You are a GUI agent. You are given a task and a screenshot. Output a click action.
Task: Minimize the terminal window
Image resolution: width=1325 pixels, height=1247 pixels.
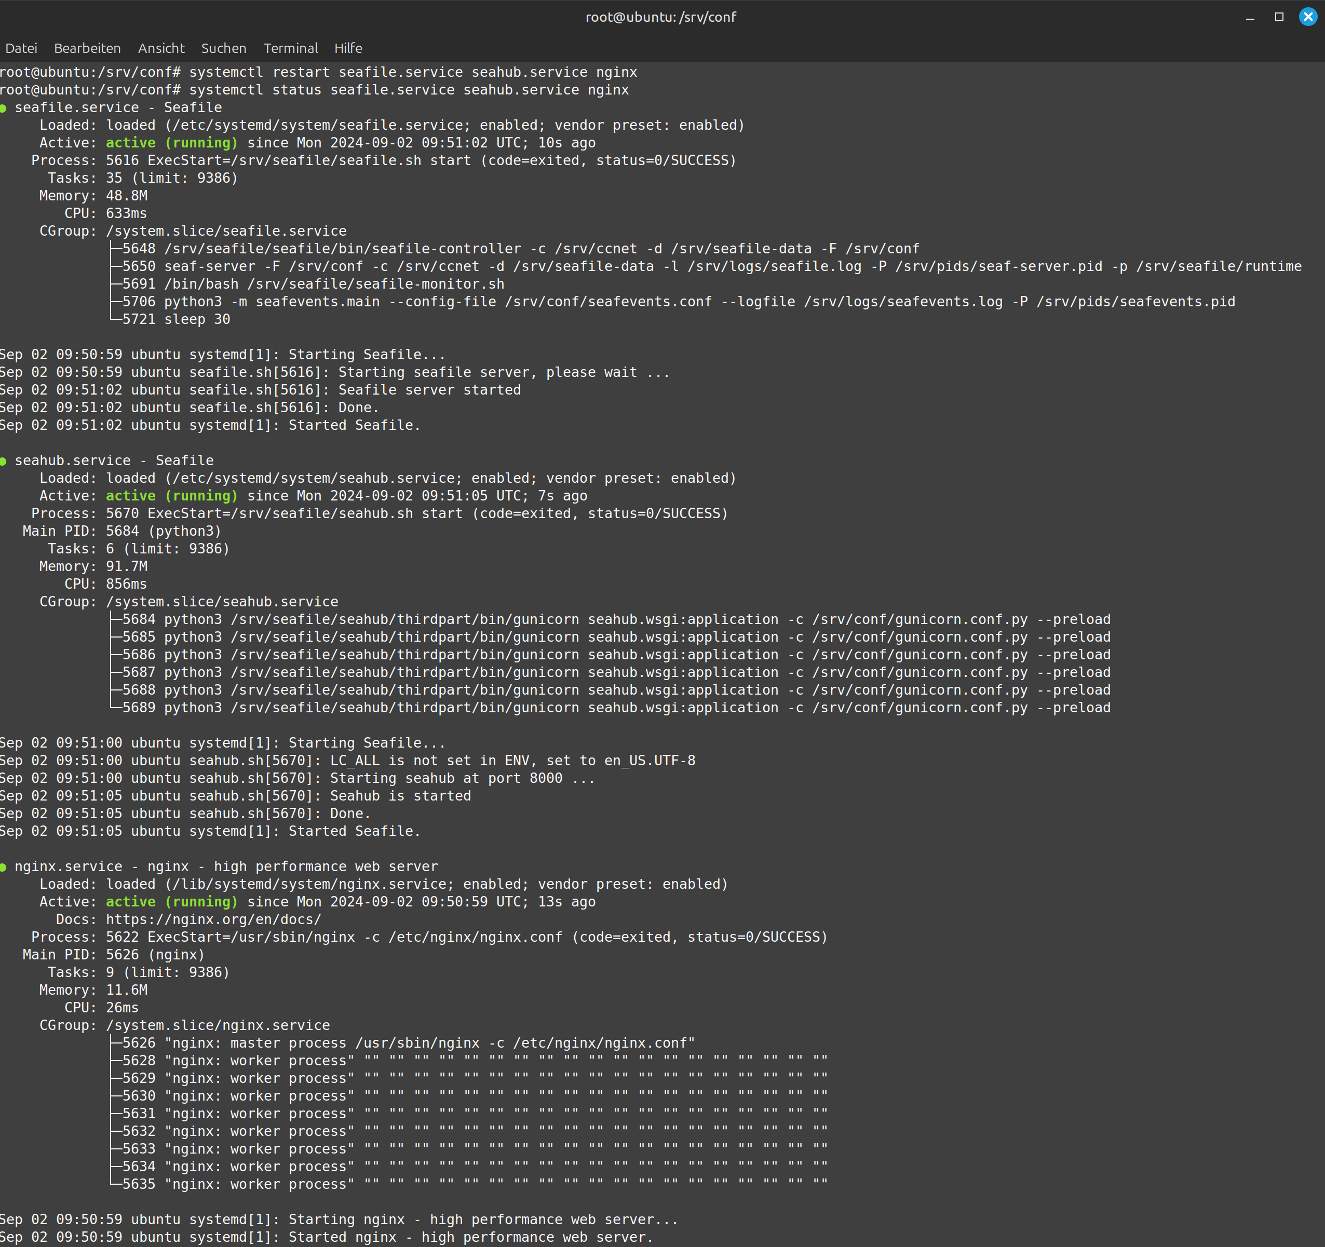pyautogui.click(x=1250, y=17)
